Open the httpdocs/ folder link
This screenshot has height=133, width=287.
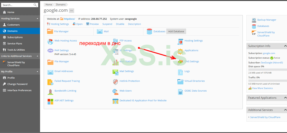pyautogui.click(x=69, y=19)
